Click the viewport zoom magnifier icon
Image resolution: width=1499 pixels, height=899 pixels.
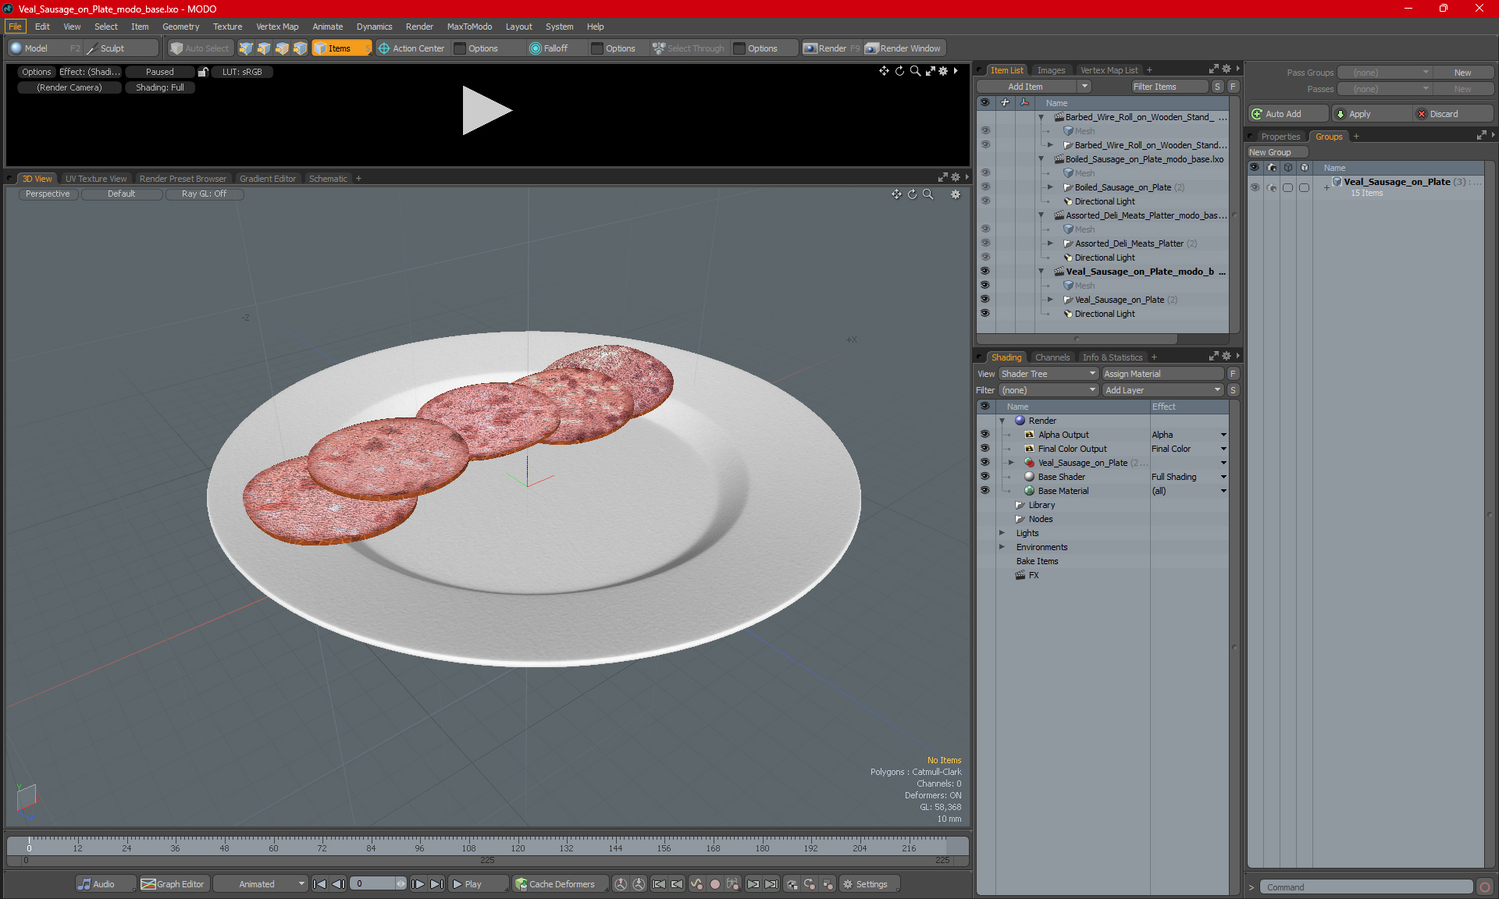(928, 194)
